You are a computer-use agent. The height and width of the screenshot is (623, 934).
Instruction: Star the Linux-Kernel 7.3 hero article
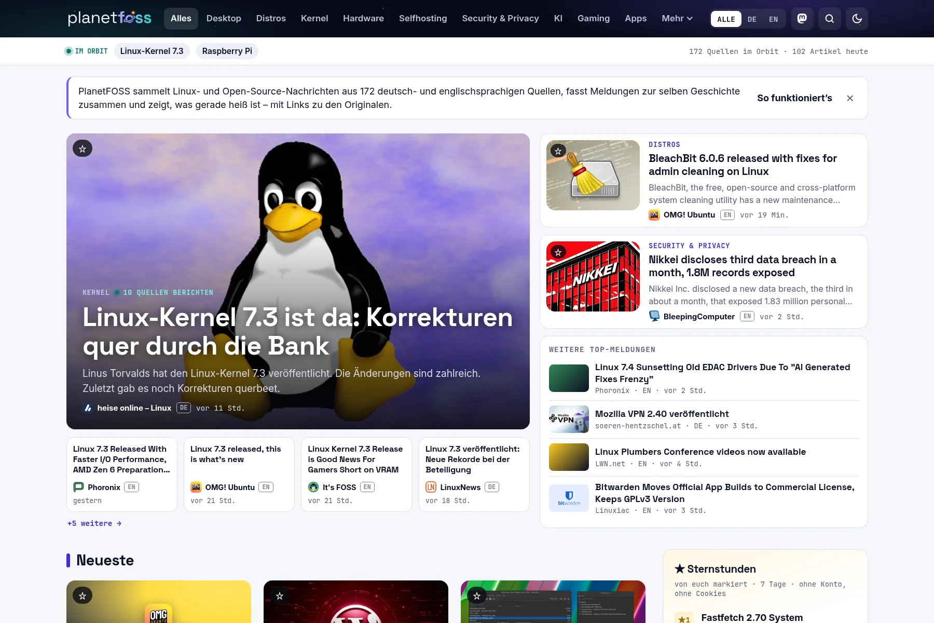83,148
